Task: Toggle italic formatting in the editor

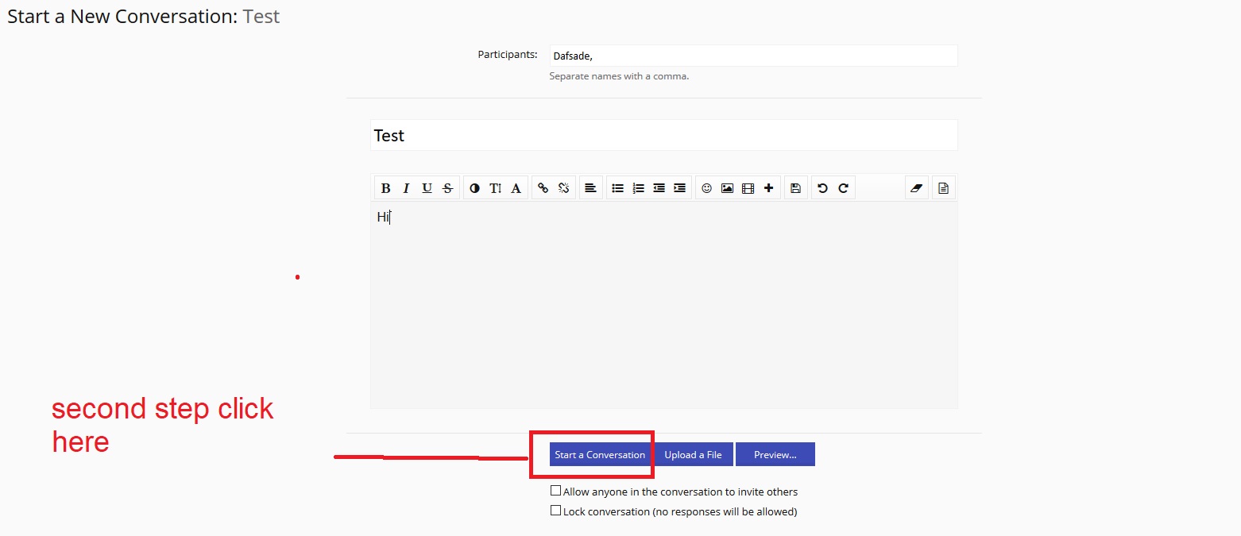Action: pos(406,188)
